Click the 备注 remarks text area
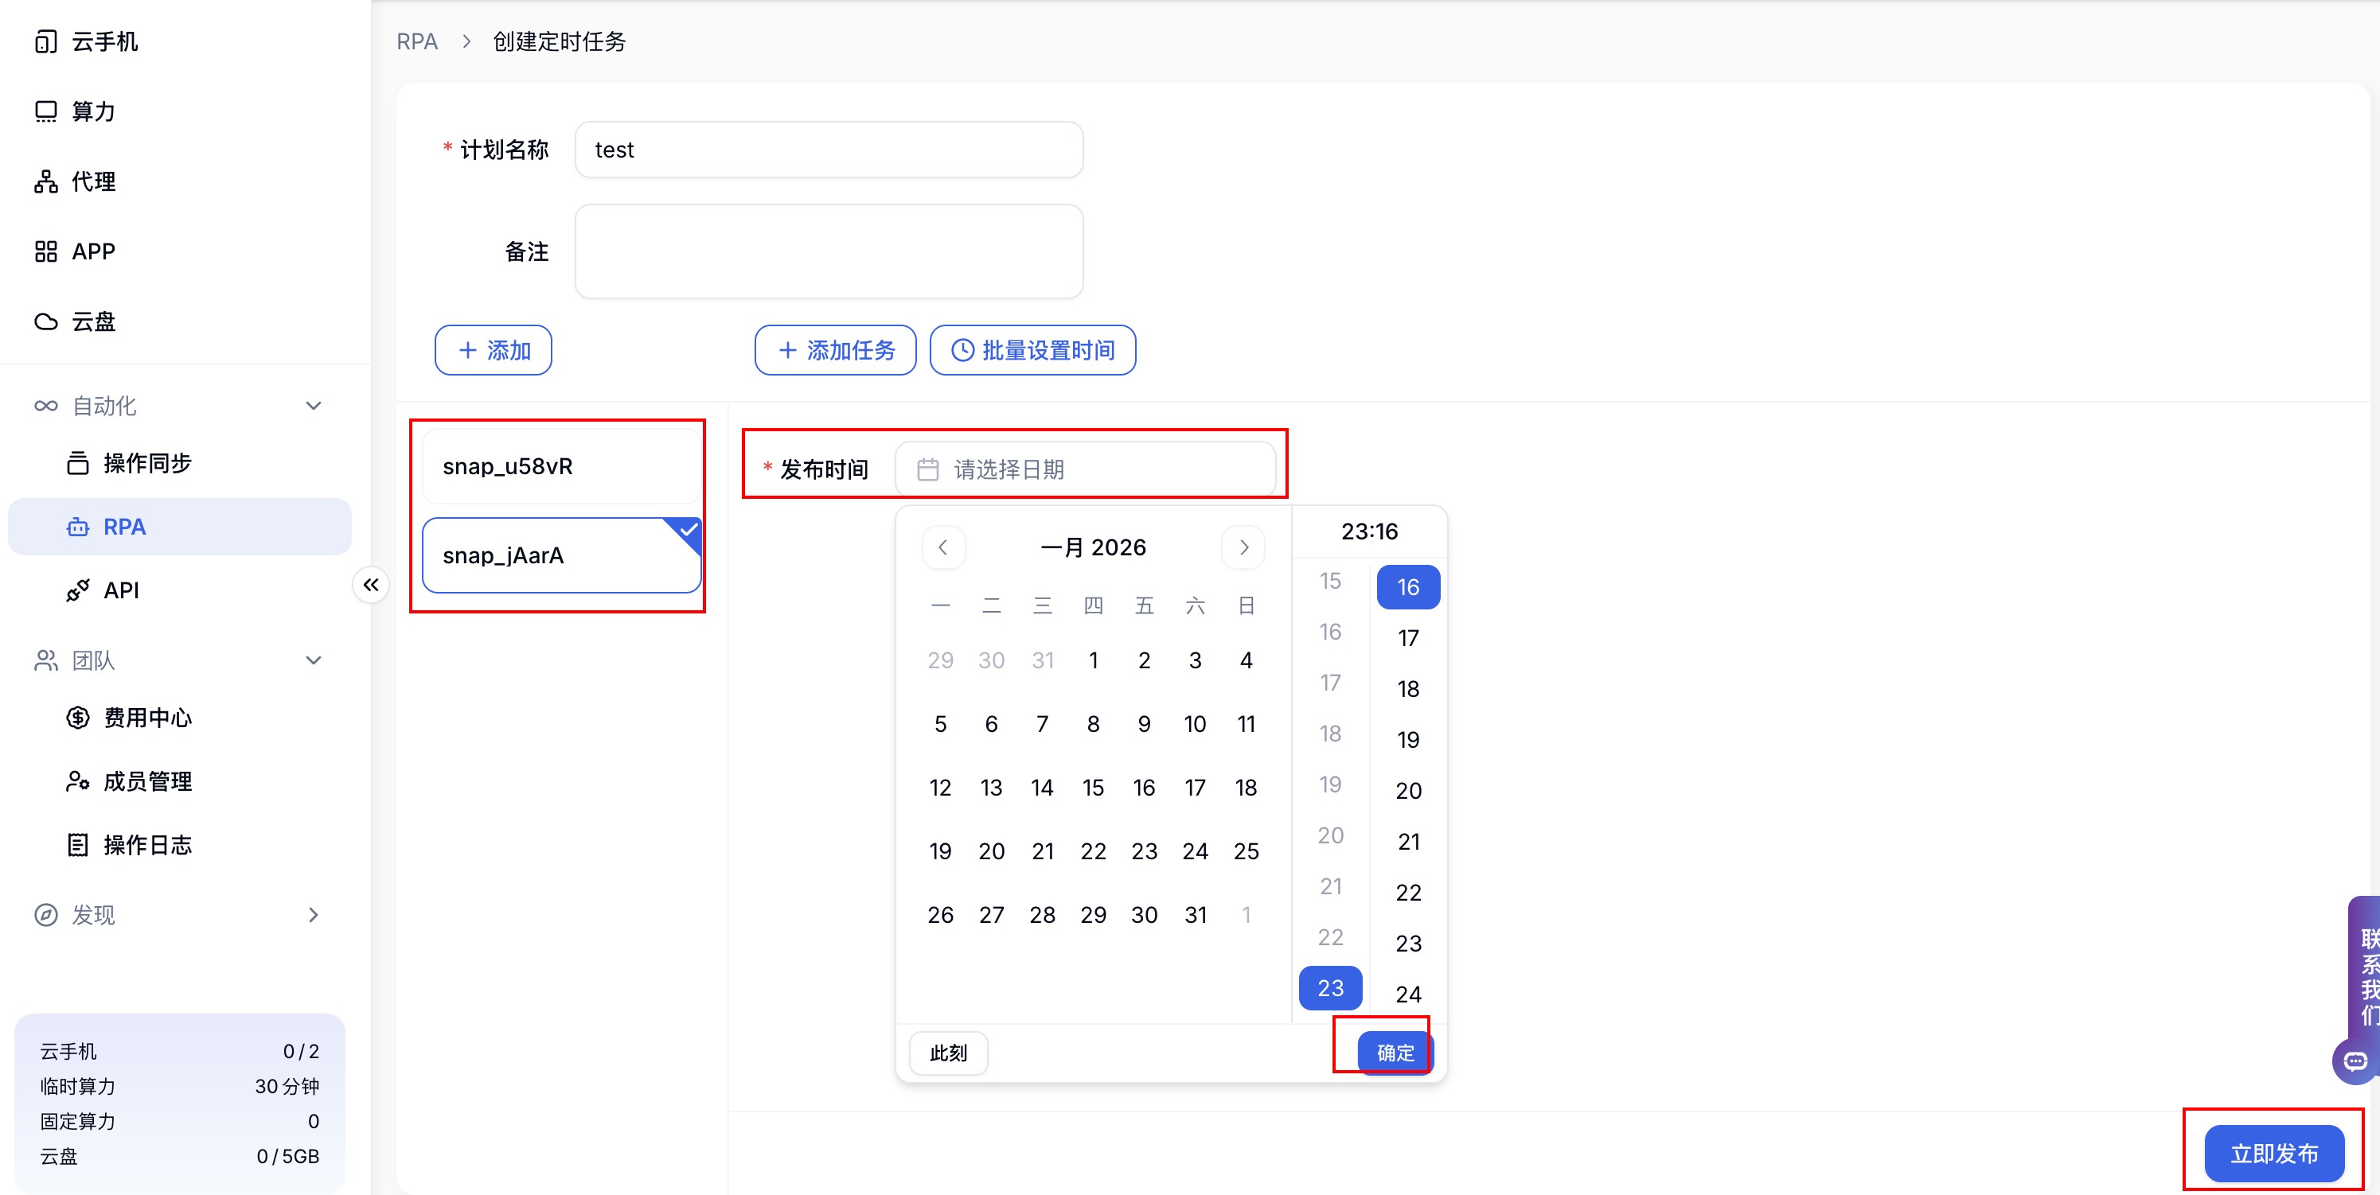The width and height of the screenshot is (2380, 1195). (828, 251)
